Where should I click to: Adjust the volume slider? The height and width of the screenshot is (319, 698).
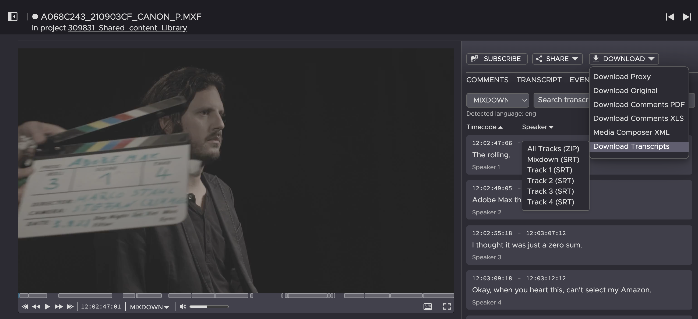(209, 307)
